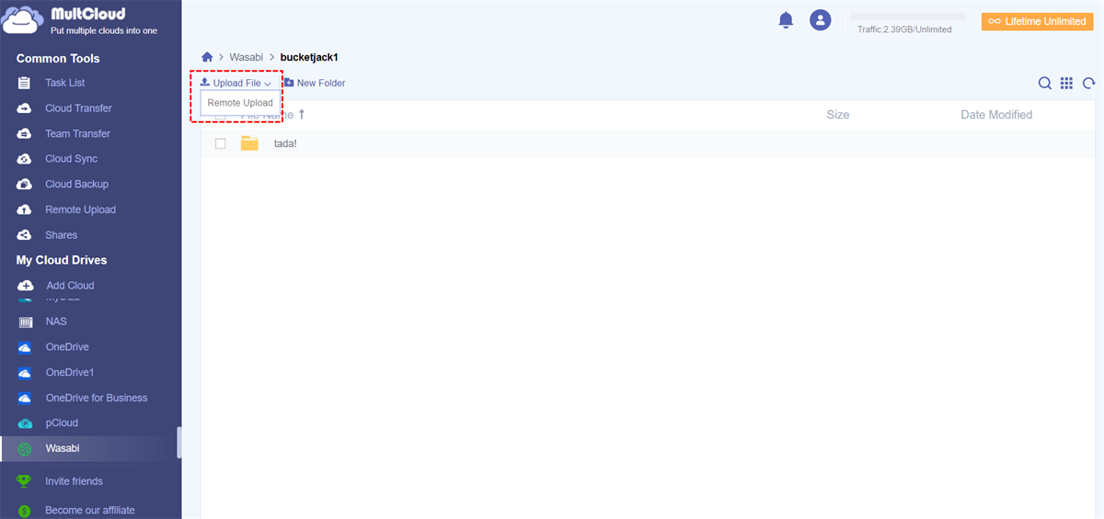
Task: Choose Remote Upload from dropdown menu
Action: click(240, 103)
